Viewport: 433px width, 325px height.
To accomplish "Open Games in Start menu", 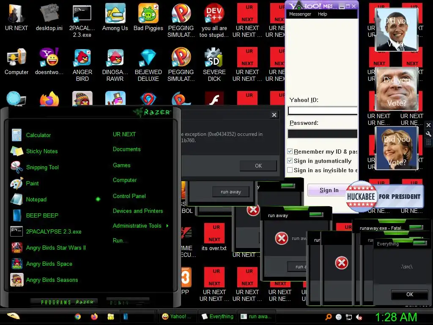I will [x=121, y=165].
